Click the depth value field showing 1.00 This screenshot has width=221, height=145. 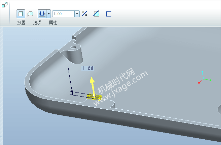64,14
